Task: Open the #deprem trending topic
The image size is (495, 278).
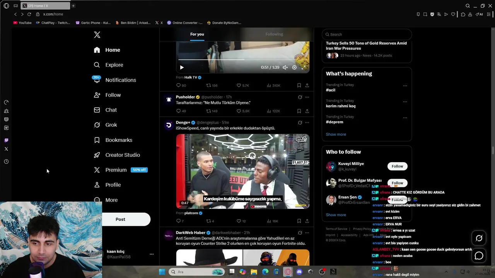Action: tap(335, 122)
